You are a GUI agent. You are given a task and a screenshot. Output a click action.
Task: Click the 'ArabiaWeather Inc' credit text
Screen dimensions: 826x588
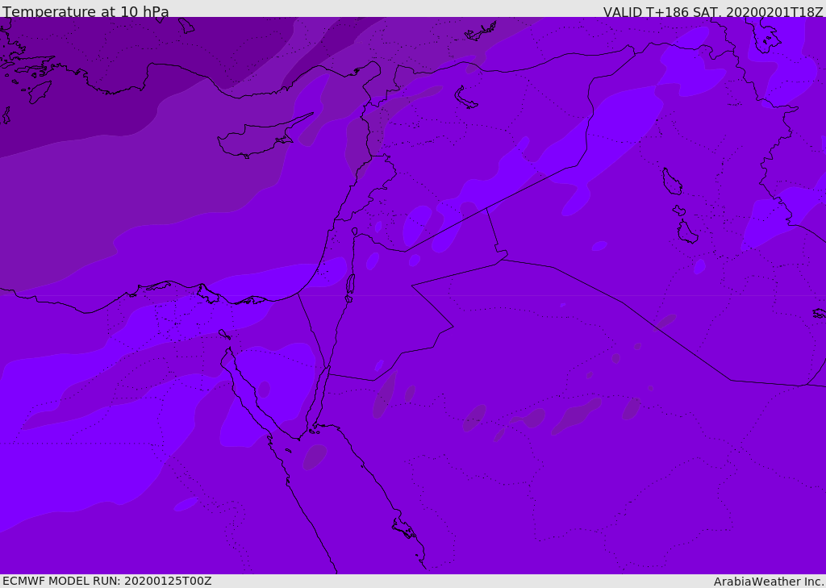768,582
